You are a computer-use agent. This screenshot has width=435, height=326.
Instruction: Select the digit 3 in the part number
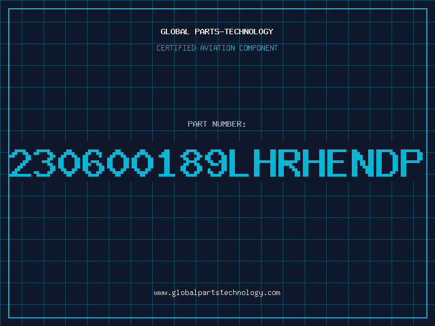point(45,162)
